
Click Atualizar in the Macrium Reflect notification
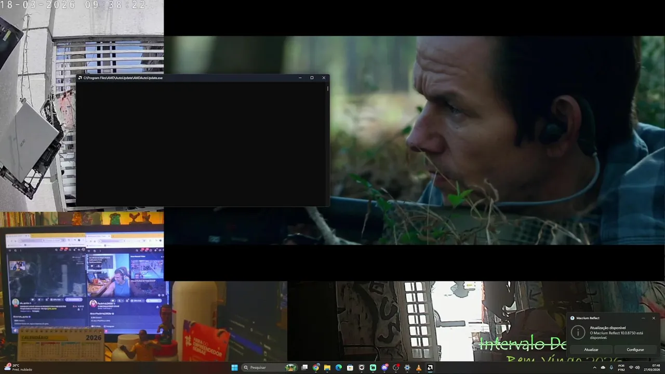point(591,350)
